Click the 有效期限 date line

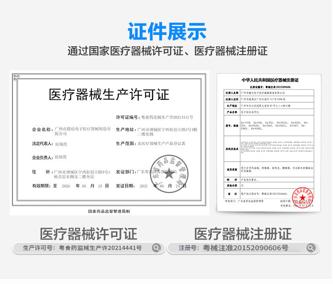(x=70, y=186)
